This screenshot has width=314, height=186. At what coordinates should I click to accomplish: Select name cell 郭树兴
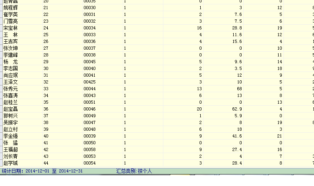10,116
